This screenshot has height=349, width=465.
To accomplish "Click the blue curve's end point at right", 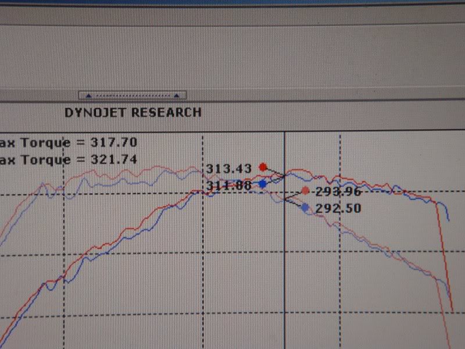I will pos(448,219).
